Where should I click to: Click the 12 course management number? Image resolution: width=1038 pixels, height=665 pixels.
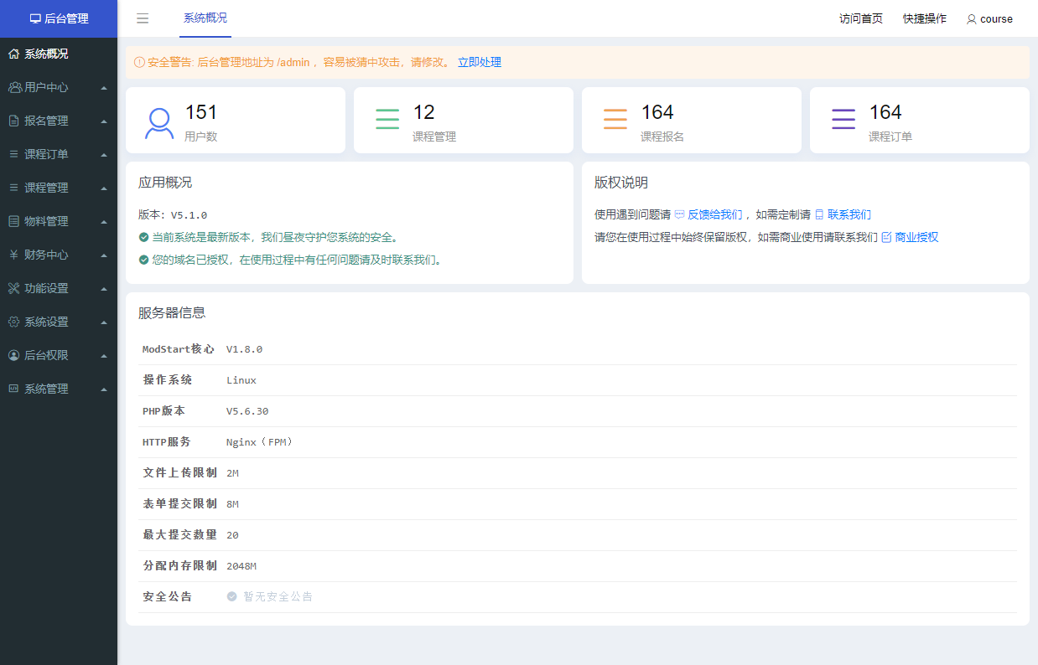424,112
